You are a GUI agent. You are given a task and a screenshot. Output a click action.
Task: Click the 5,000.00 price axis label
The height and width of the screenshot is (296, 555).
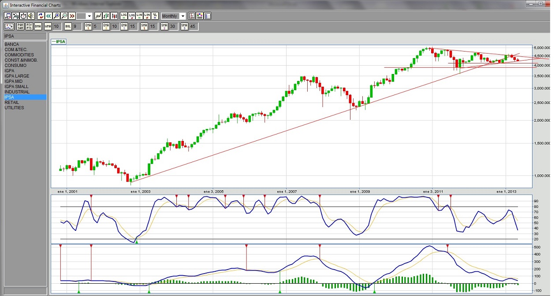[x=542, y=48]
